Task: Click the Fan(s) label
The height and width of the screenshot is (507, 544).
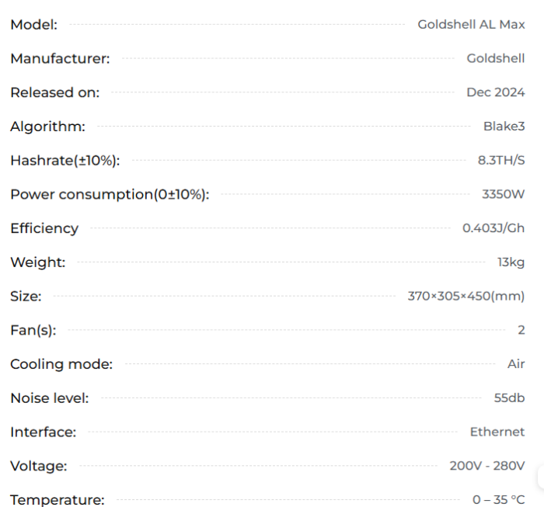Action: 33,330
